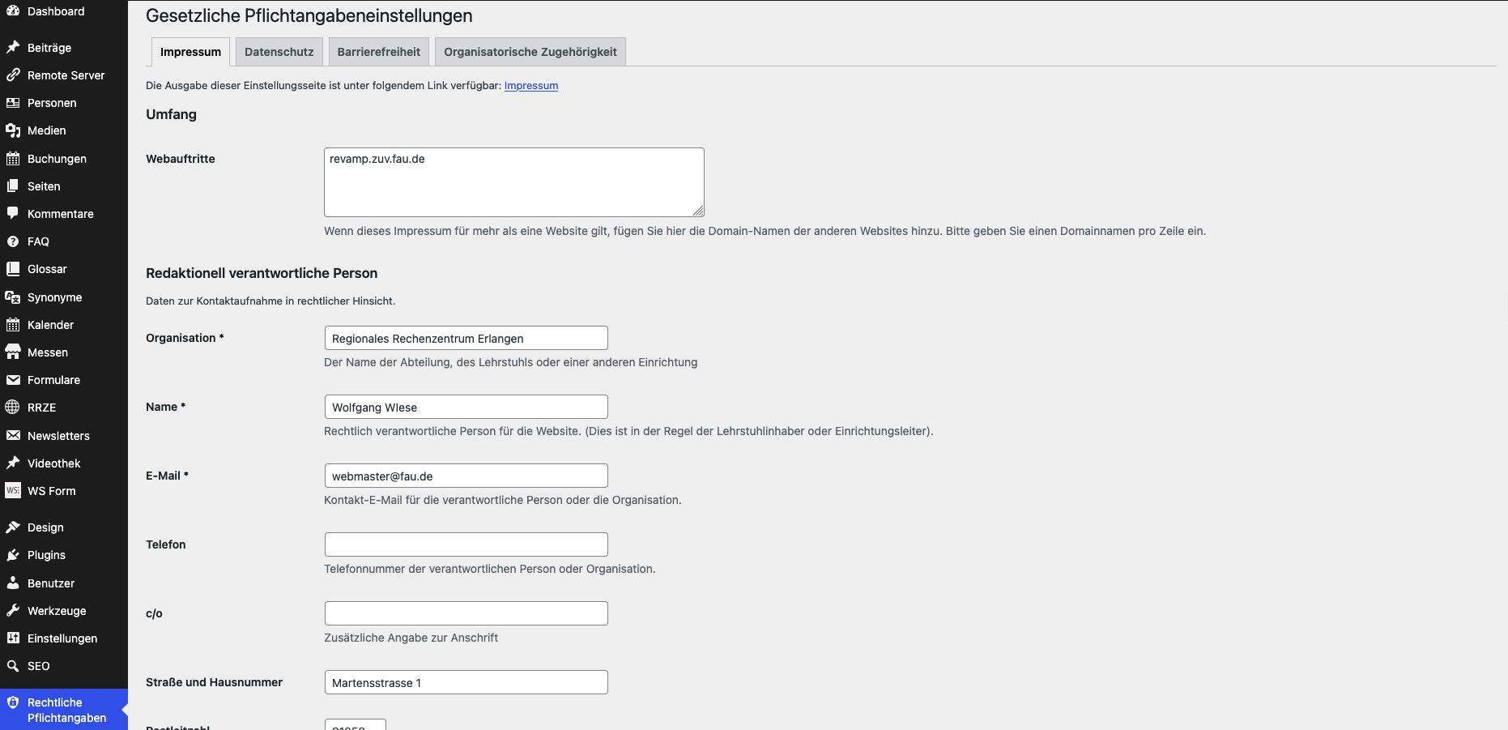Click the Beiträge pin icon
The width and height of the screenshot is (1508, 730).
click(13, 48)
